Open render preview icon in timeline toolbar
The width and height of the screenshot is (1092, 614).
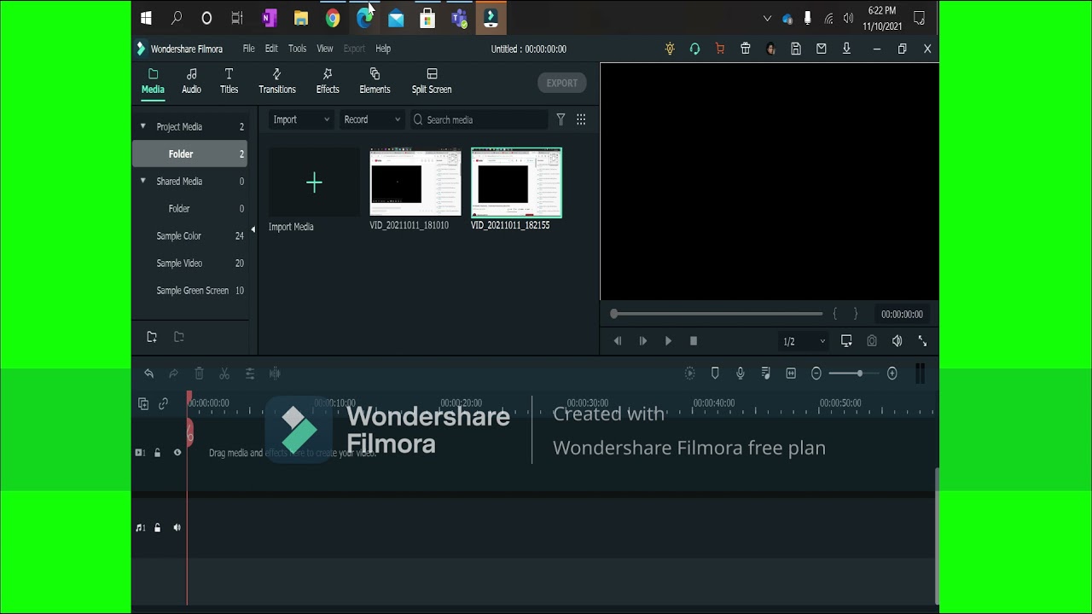click(690, 374)
